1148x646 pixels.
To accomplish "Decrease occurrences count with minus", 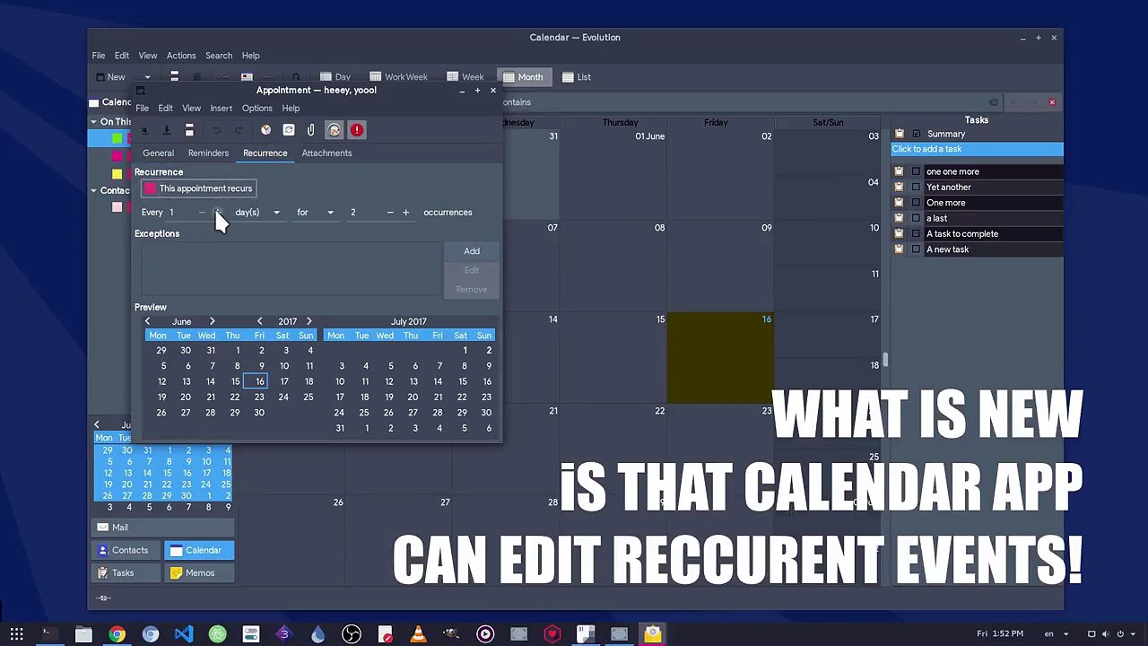I will [x=389, y=213].
